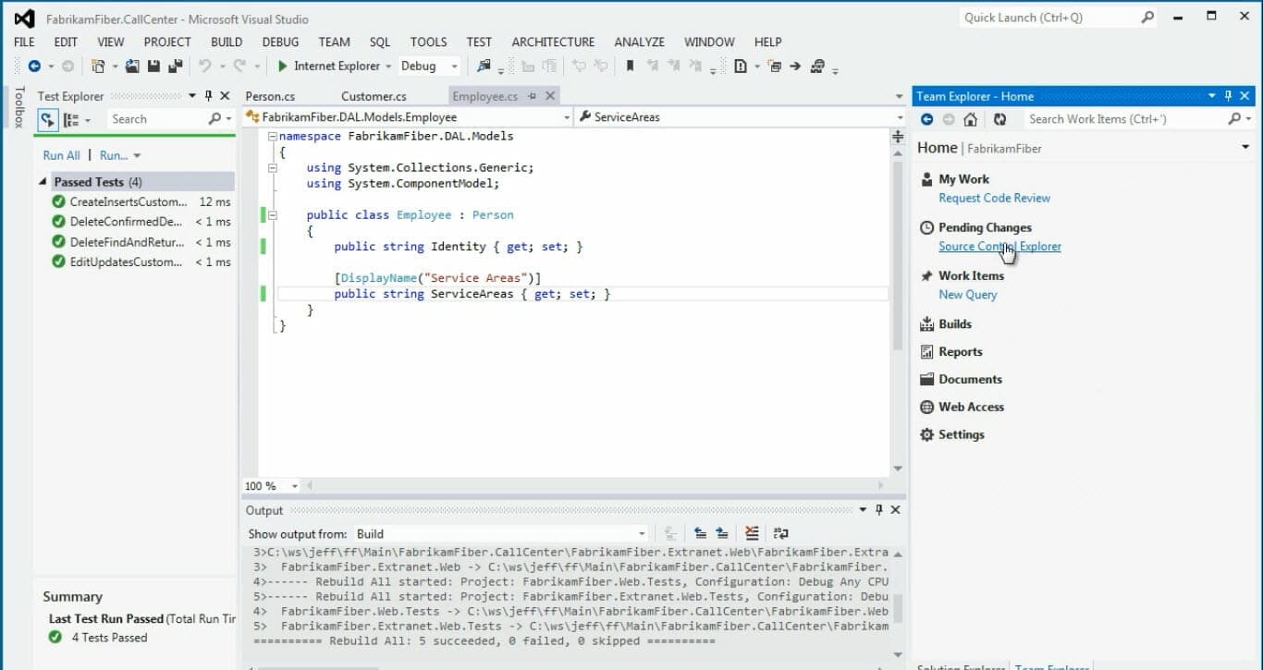The image size is (1263, 670).
Task: Switch to the Customer.cs tab
Action: coord(374,96)
